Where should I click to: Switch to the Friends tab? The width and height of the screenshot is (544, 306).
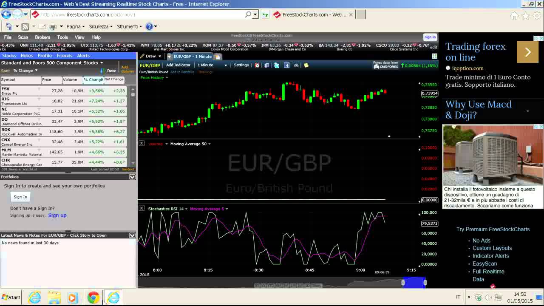click(x=65, y=56)
